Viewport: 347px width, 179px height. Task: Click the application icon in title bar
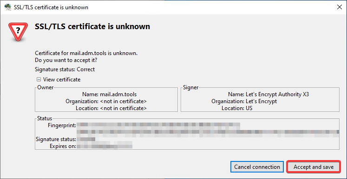(x=8, y=7)
